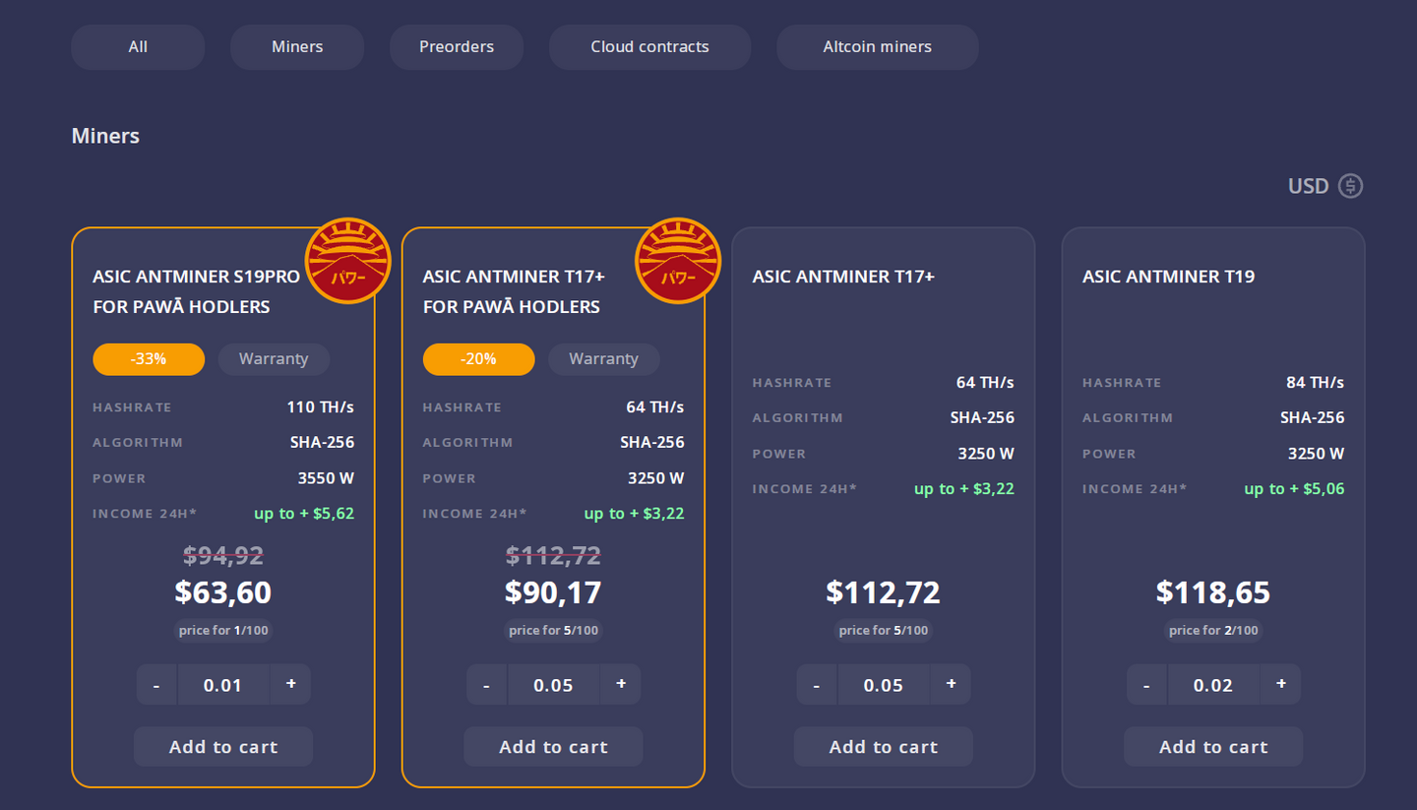Click the パワー badge on the Antminer T17+ card

[678, 260]
